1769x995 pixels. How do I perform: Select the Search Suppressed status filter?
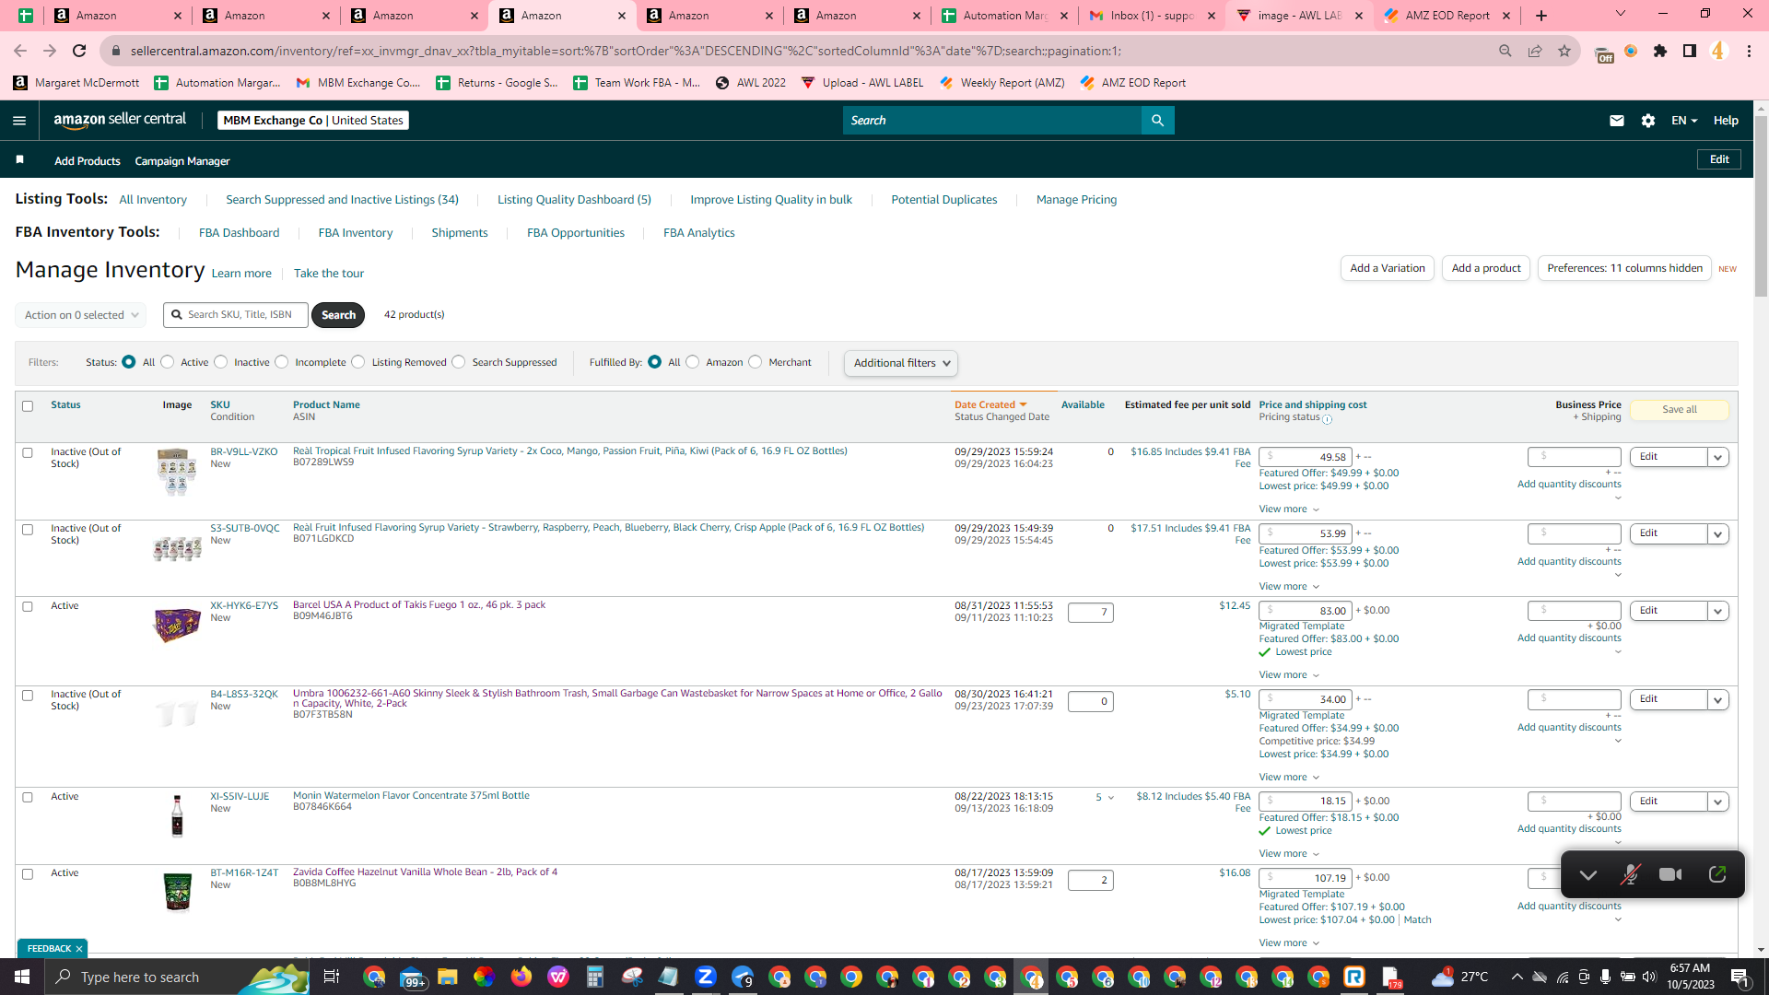pos(459,362)
